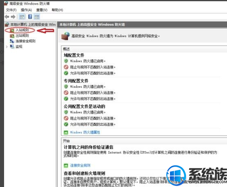Click the 入站规则 tree icon
Viewport: 227px width, 187px height.
pyautogui.click(x=12, y=30)
